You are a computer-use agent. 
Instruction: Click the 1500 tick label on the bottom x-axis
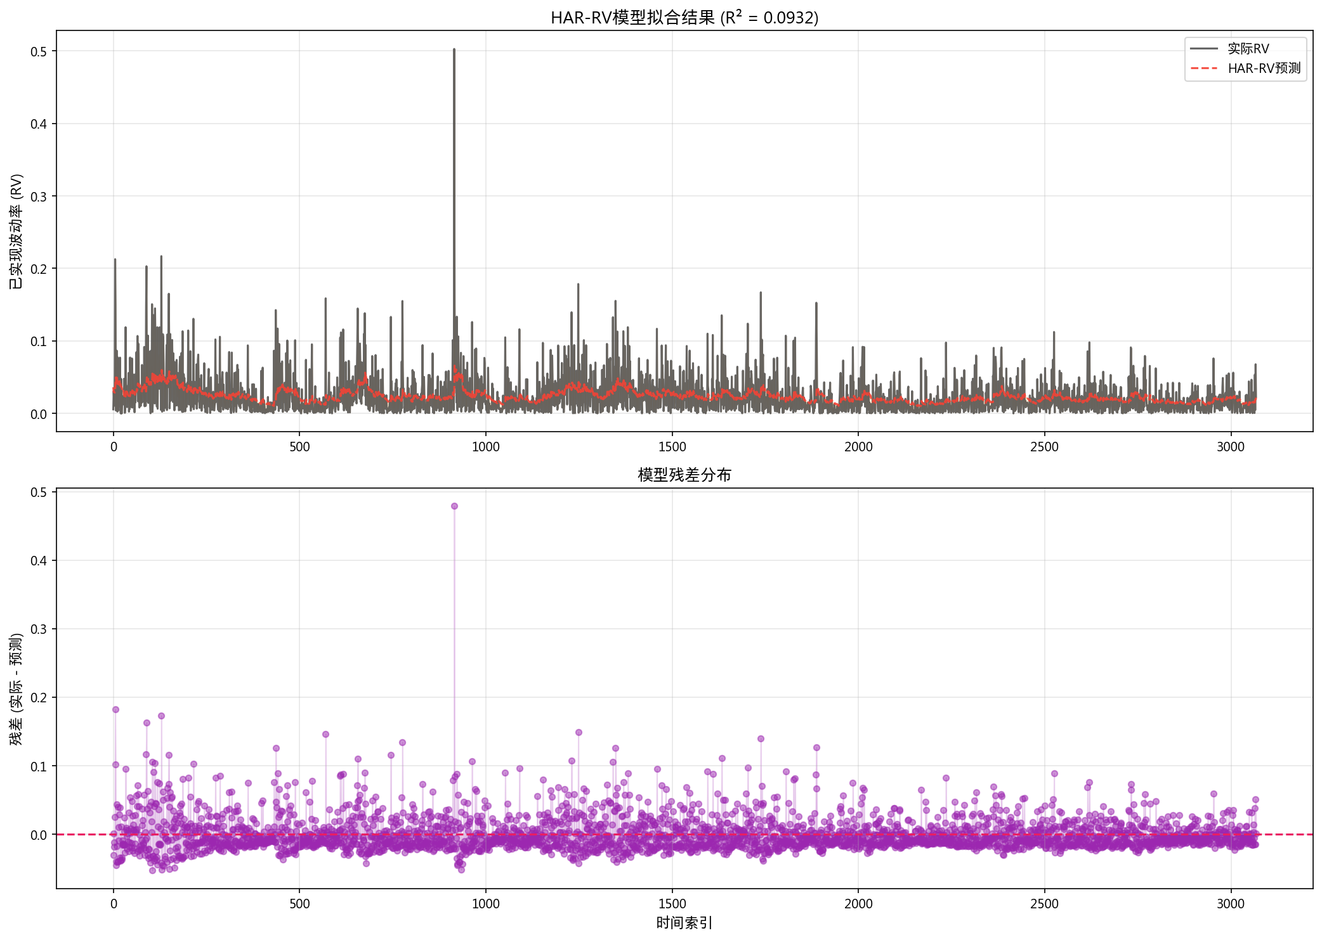click(672, 904)
